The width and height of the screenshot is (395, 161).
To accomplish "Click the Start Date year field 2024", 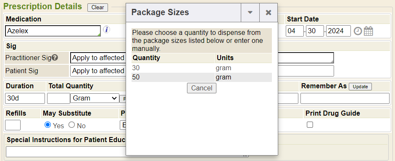I will pyautogui.click(x=338, y=31).
